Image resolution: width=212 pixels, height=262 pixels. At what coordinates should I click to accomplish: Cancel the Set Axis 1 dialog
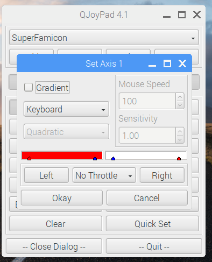[147, 198]
